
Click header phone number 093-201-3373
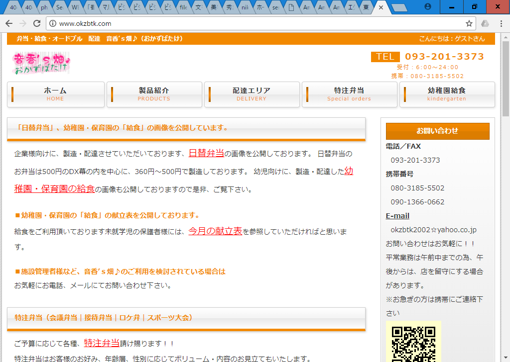[x=444, y=57]
